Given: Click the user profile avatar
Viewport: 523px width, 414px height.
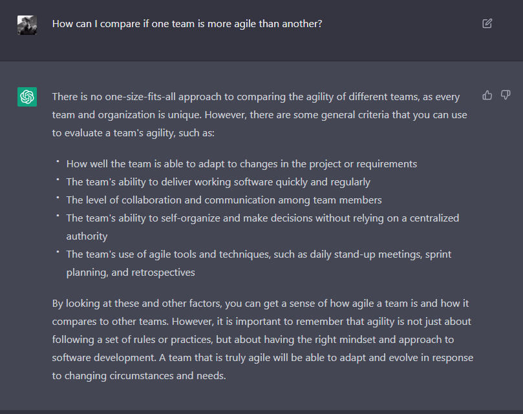Looking at the screenshot, I should [27, 25].
